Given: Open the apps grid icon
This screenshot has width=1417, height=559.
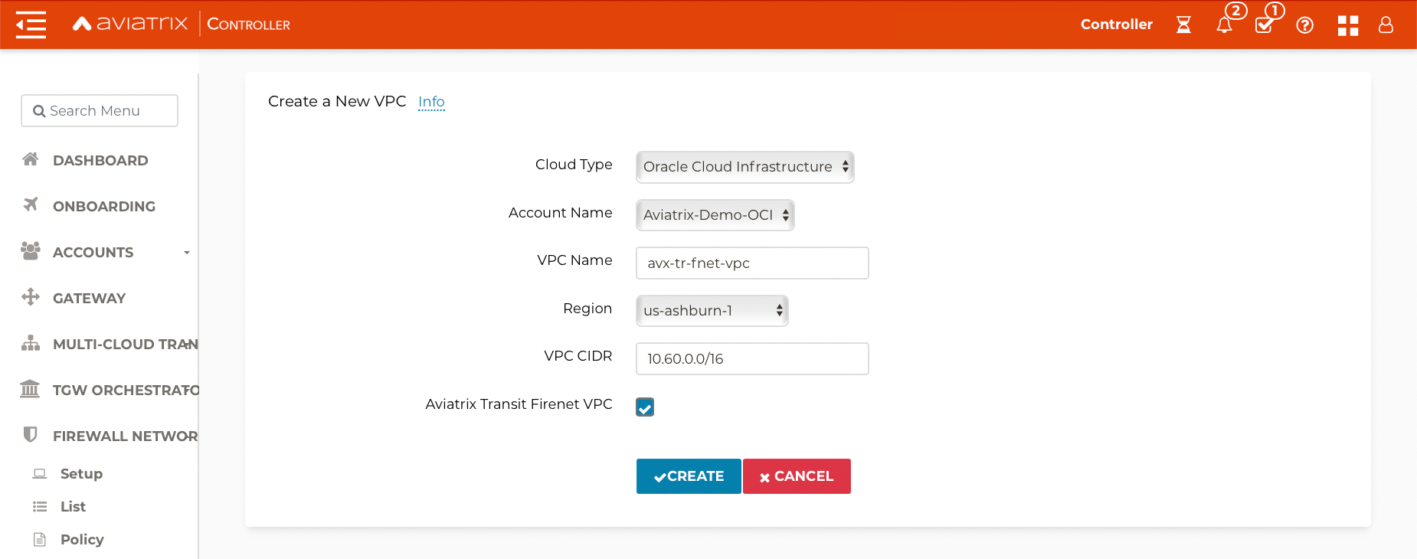Looking at the screenshot, I should coord(1348,25).
